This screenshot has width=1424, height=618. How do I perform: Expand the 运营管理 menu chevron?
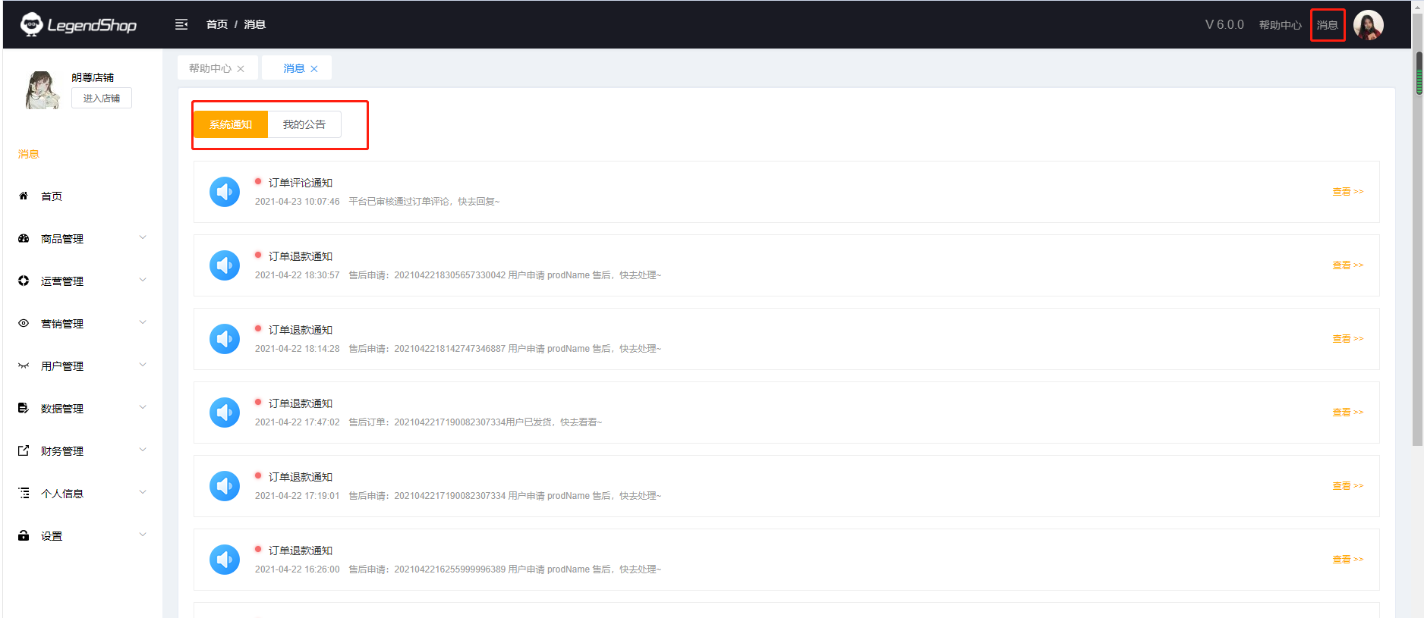pyautogui.click(x=143, y=281)
